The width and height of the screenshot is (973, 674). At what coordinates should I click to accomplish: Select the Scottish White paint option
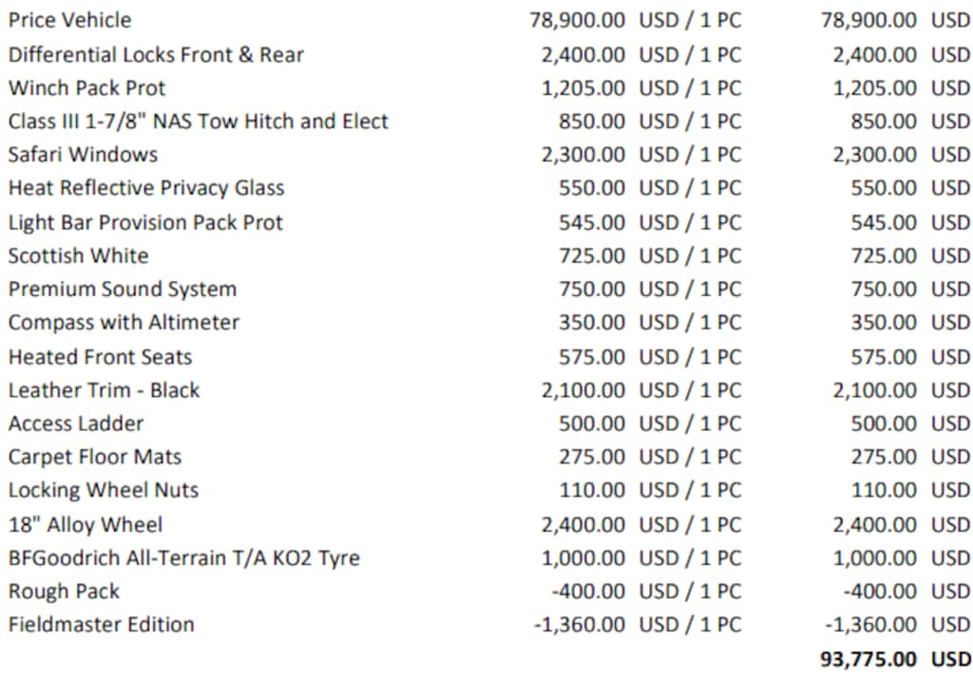[78, 255]
